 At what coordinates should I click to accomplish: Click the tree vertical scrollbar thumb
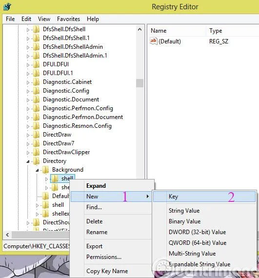coord(139,83)
